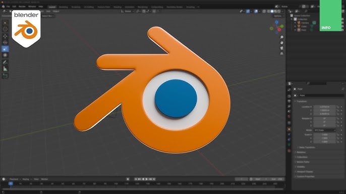
Task: Open the Render menu
Action: point(22,7)
